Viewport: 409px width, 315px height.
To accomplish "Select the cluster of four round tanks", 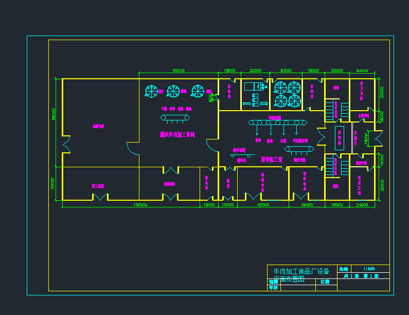I will [x=287, y=93].
